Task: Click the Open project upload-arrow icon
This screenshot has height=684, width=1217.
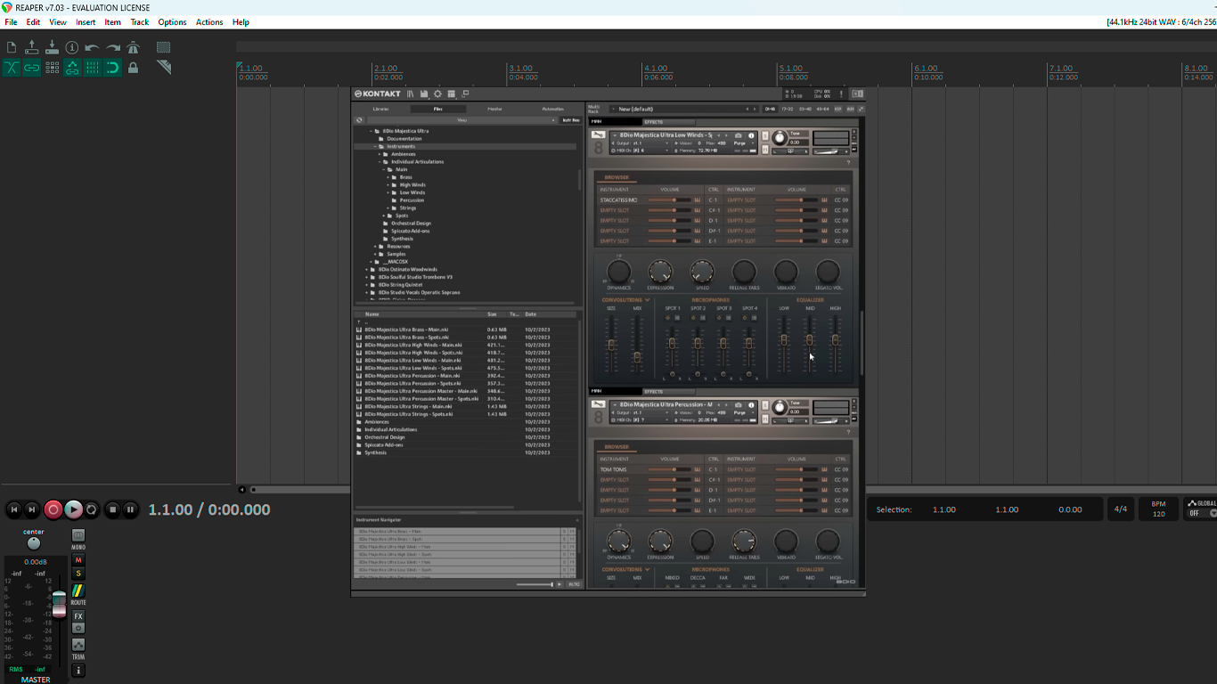Action: (32, 47)
